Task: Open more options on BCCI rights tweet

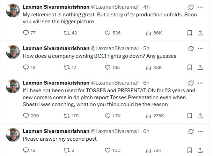Action: pyautogui.click(x=200, y=48)
